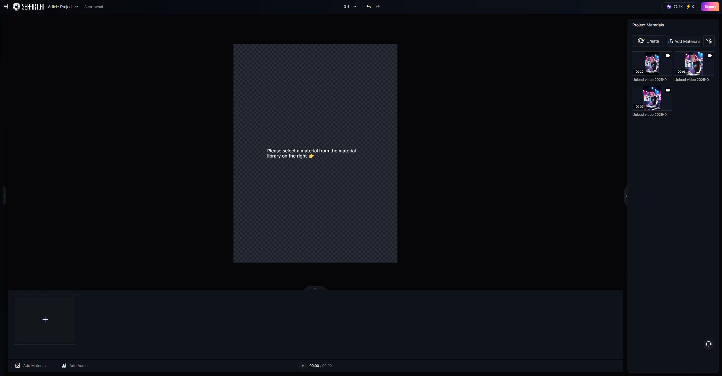Click the plus to add a scene
This screenshot has height=376, width=722.
coord(45,320)
